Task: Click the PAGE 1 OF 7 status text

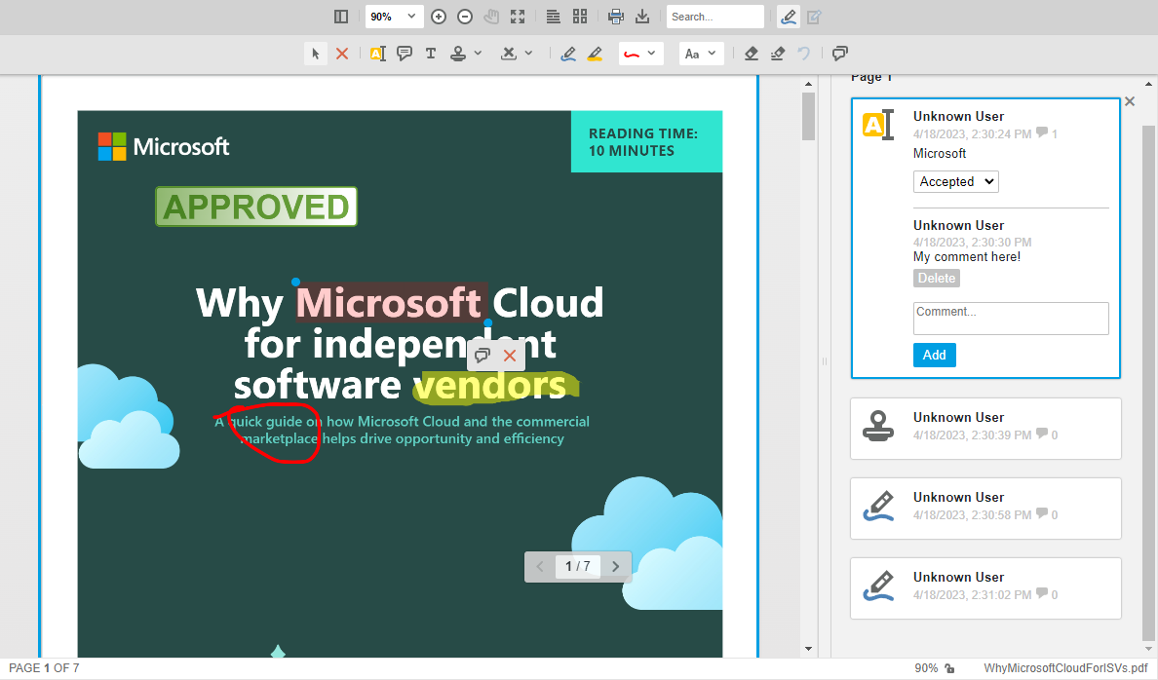Action: (44, 668)
